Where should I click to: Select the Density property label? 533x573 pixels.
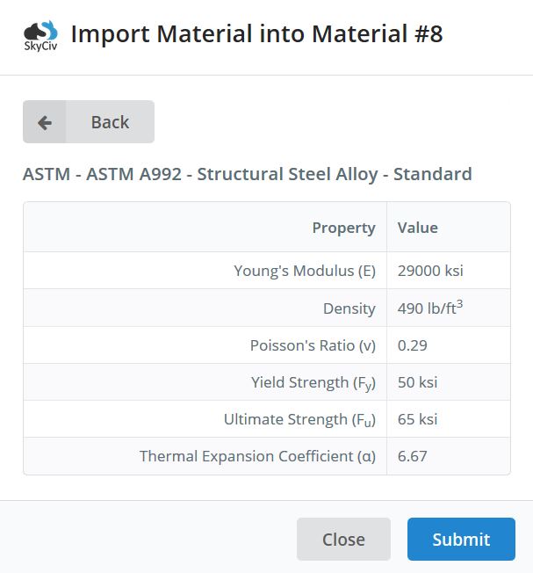point(349,308)
